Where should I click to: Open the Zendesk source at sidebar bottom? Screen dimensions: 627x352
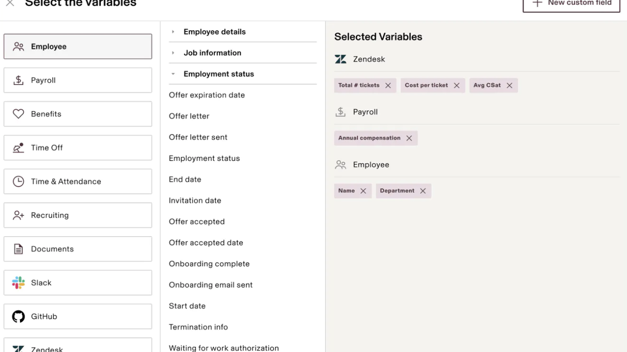pos(77,348)
